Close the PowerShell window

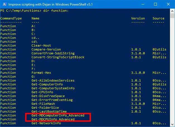168,4
